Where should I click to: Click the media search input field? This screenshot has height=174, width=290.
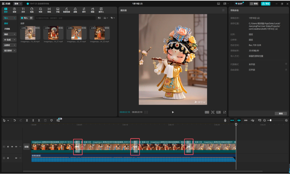65,18
